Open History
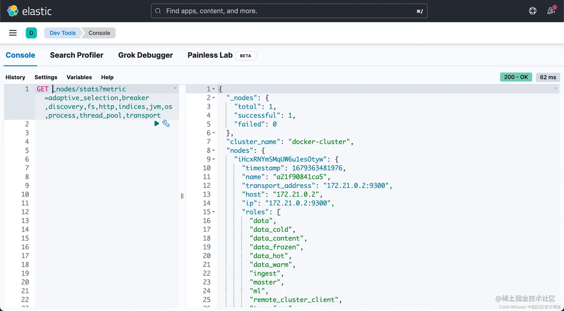Screen dimensions: 564x311 pos(15,77)
